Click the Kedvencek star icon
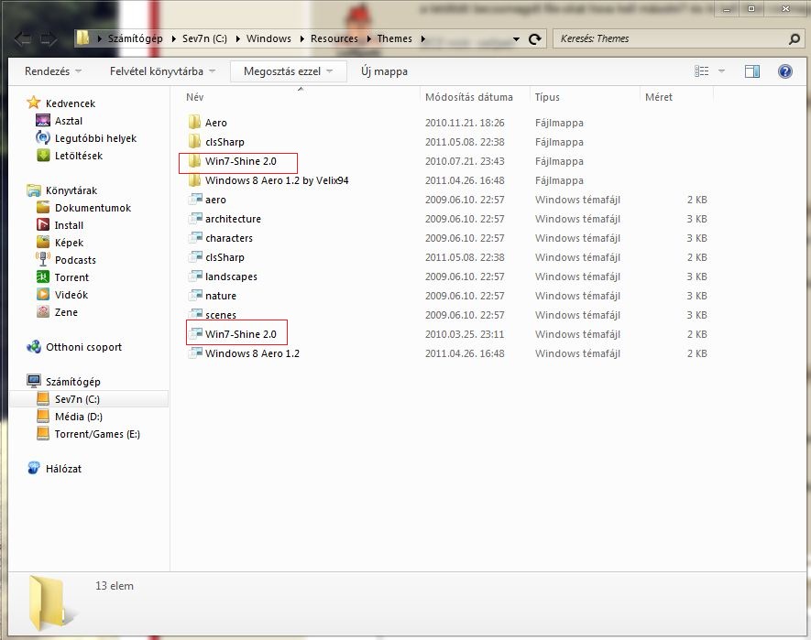811x640 pixels. (x=34, y=103)
